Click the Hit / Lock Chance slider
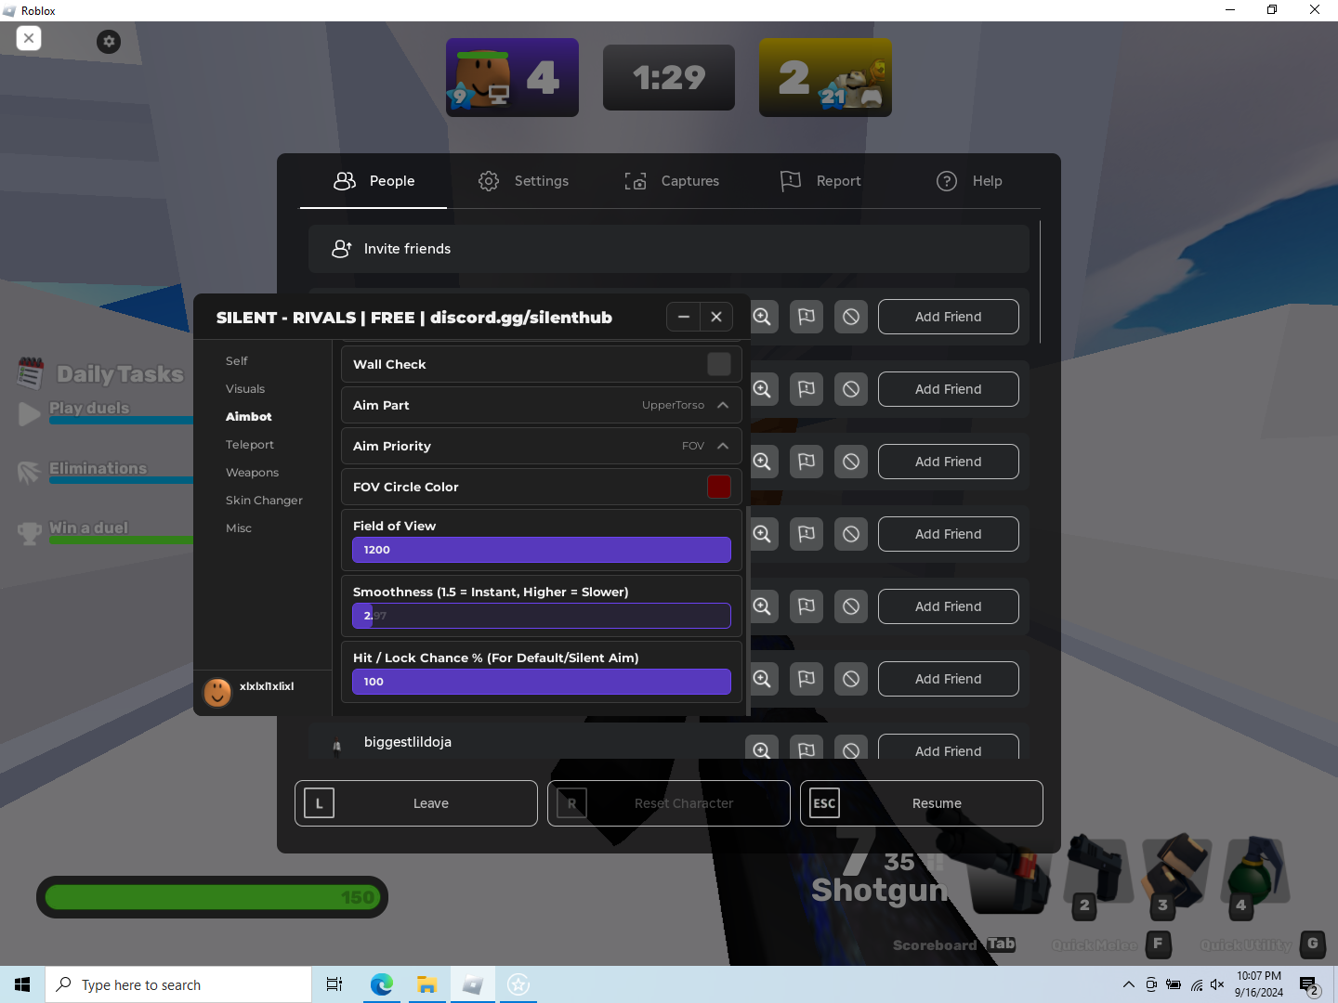 542,682
